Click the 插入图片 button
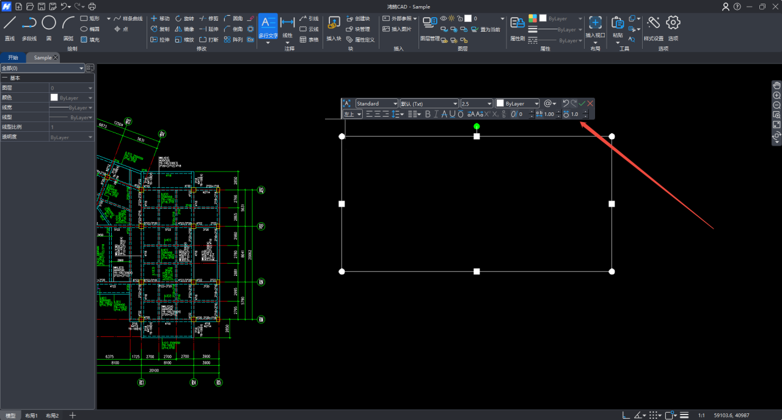 tap(397, 29)
